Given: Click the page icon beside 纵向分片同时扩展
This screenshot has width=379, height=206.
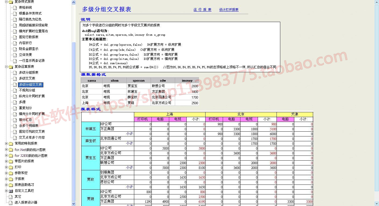Looking at the screenshot, I should (x=15, y=96).
